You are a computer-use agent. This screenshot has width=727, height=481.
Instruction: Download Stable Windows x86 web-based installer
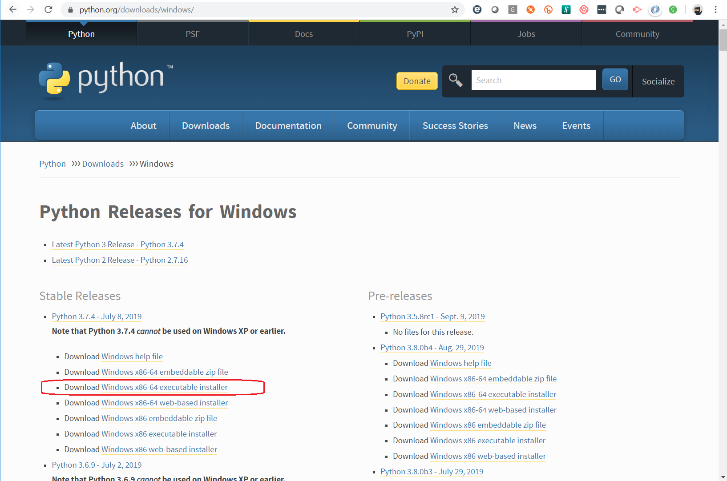coord(159,449)
